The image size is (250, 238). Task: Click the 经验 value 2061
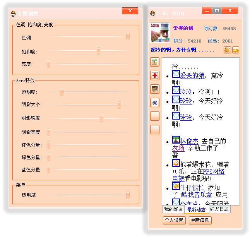point(228,41)
